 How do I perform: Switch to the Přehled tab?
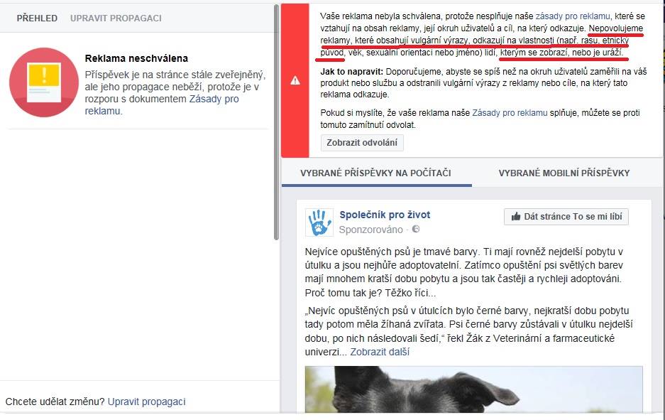37,18
